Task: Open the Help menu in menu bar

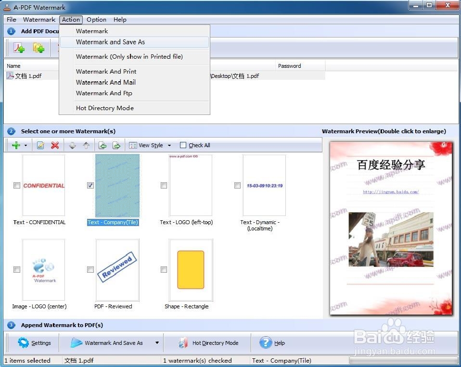Action: (120, 20)
